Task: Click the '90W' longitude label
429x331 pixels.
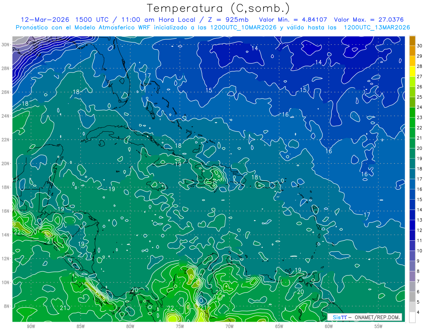Action: (31, 326)
